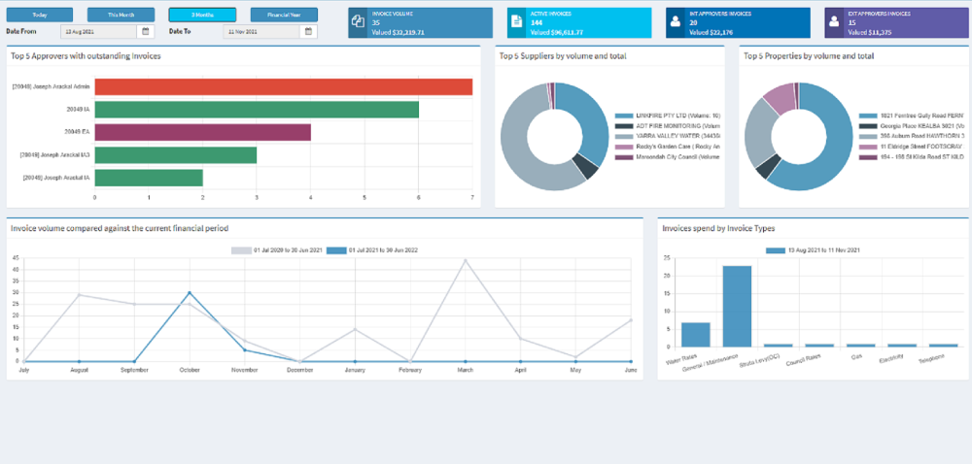Toggle the LINKFIRE PTY LTD legend entry
Viewport: 972px width, 464px height.
(668, 116)
